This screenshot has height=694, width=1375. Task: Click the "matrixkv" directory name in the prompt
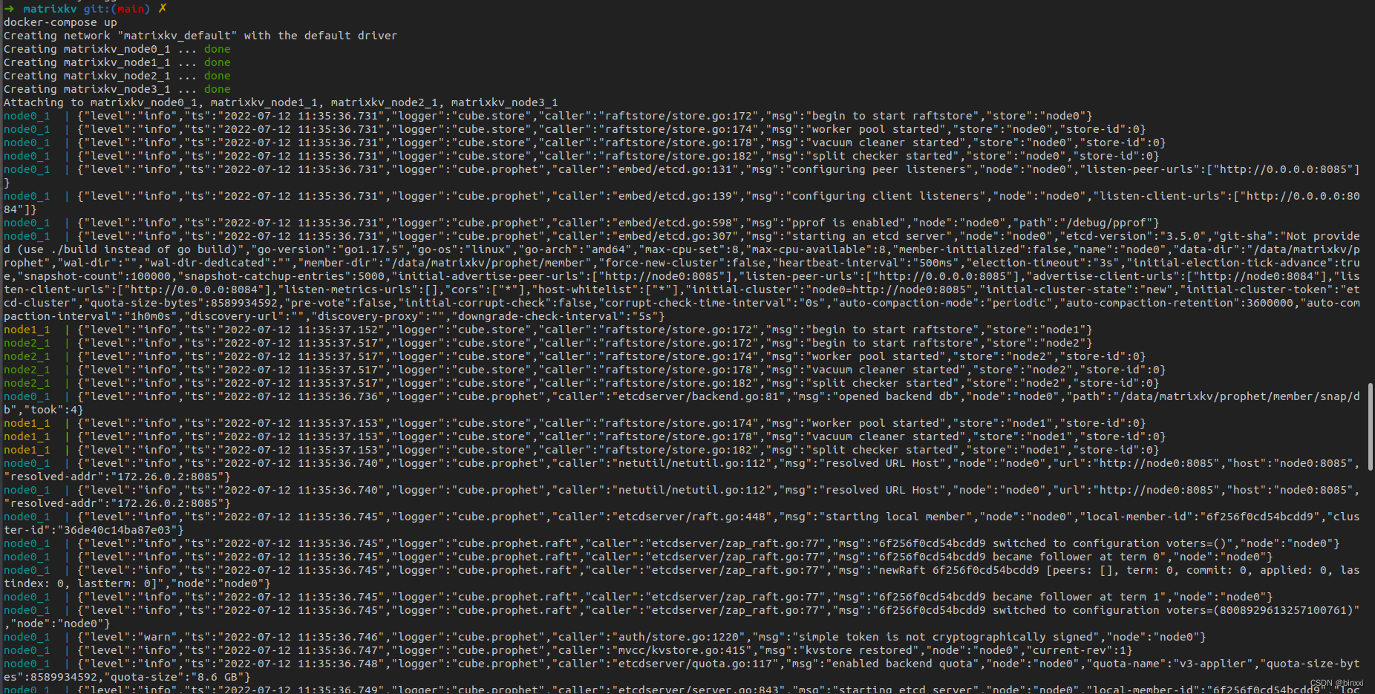click(x=50, y=9)
